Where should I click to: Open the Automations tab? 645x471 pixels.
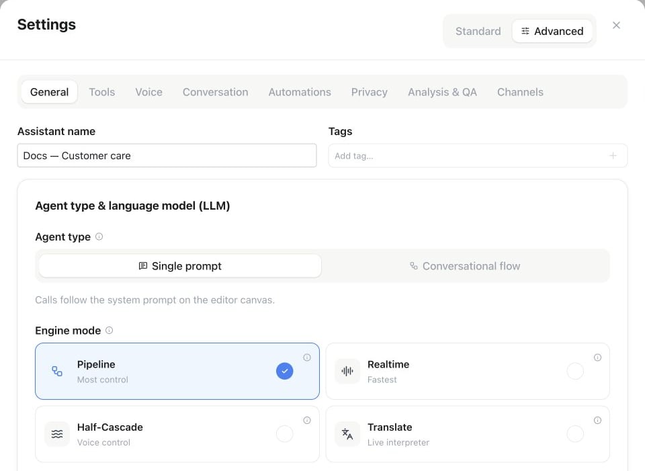pos(300,92)
